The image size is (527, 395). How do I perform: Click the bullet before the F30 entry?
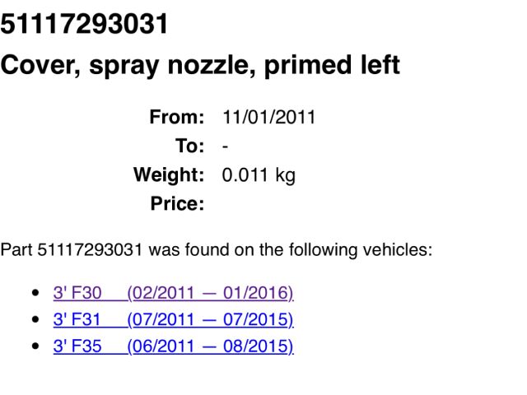35,293
